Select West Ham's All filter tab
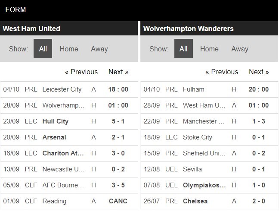 tap(43, 49)
